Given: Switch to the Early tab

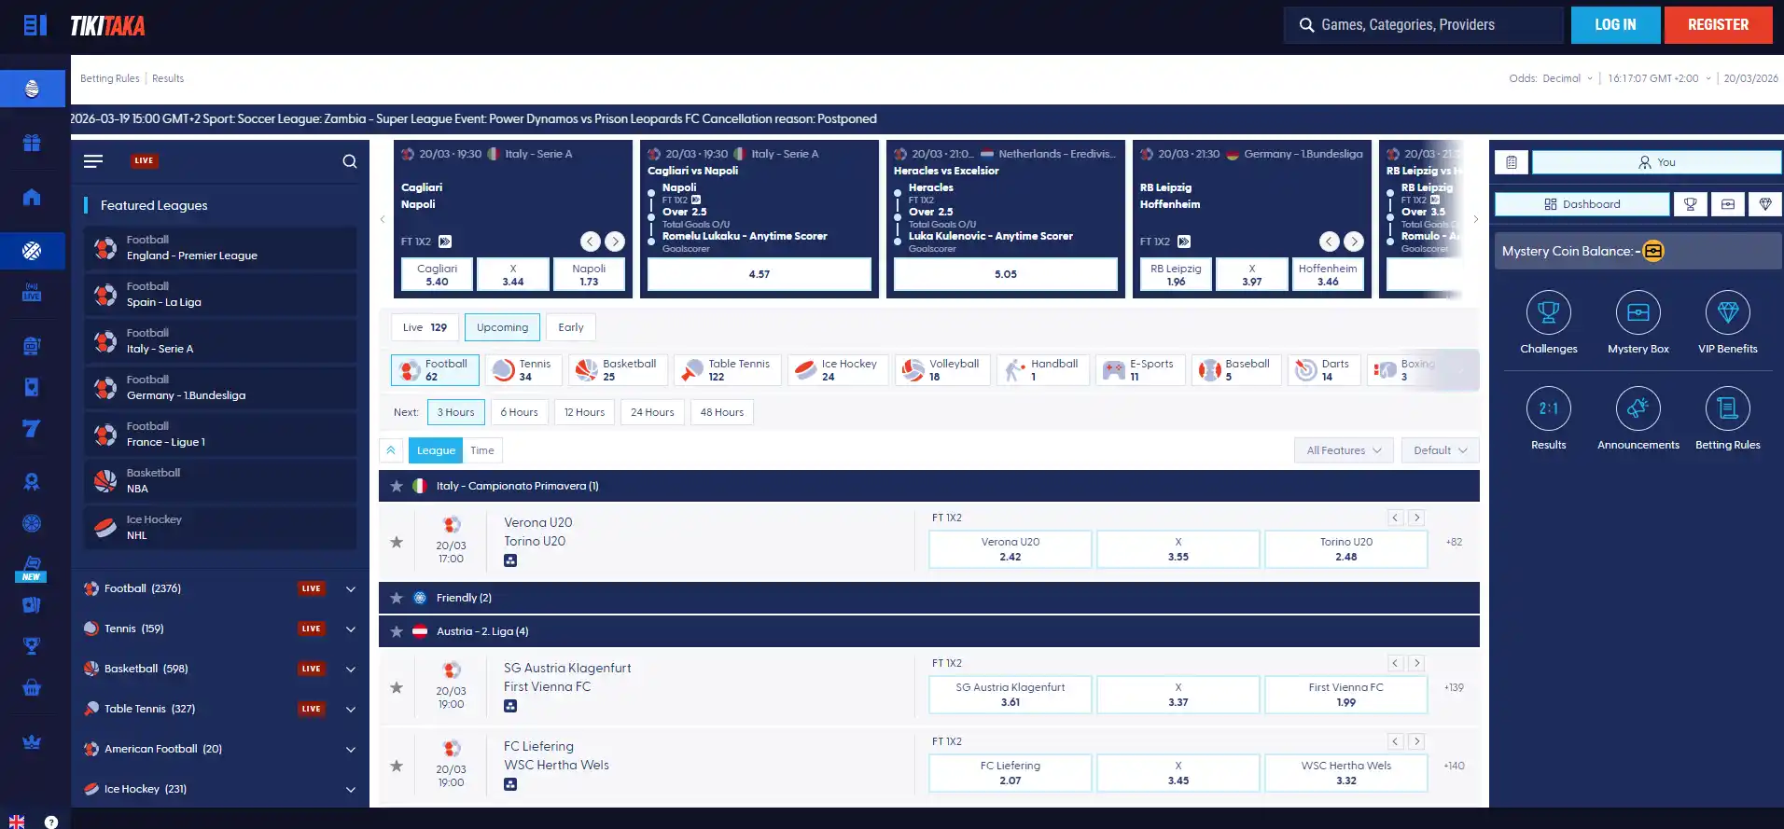Looking at the screenshot, I should click(x=571, y=327).
